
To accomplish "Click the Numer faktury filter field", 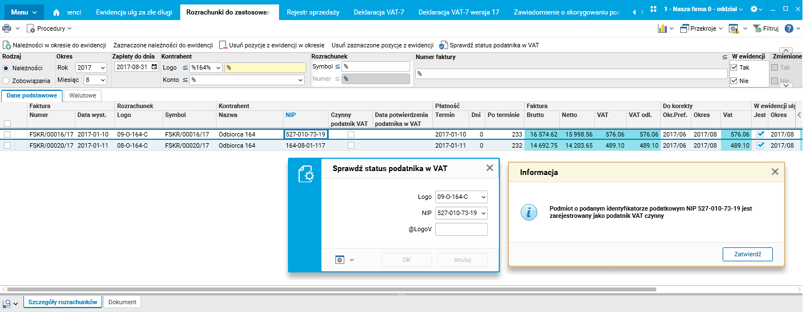I will coord(571,74).
